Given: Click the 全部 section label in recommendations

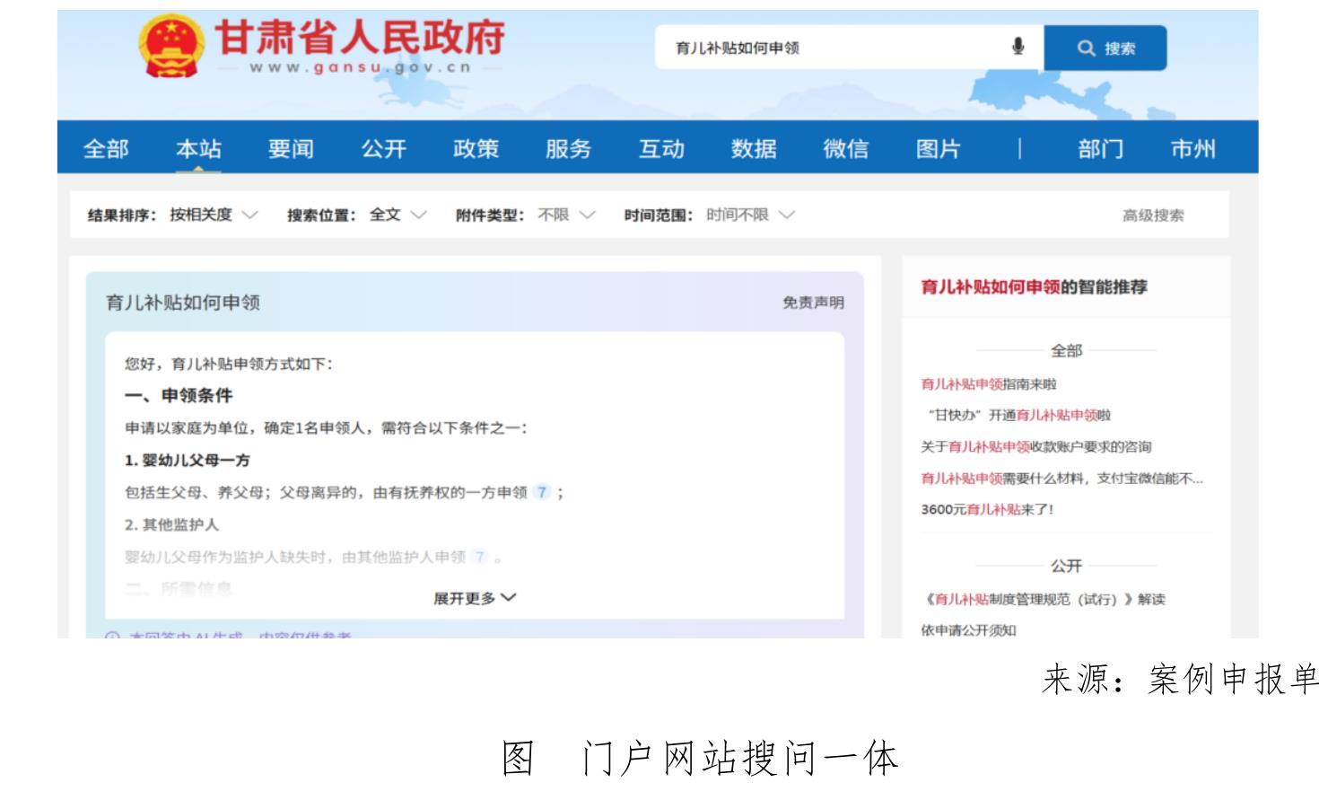Looking at the screenshot, I should pyautogui.click(x=1066, y=350).
